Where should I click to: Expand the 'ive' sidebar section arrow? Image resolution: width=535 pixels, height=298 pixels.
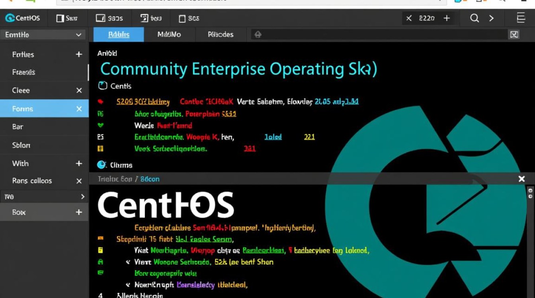(x=82, y=196)
